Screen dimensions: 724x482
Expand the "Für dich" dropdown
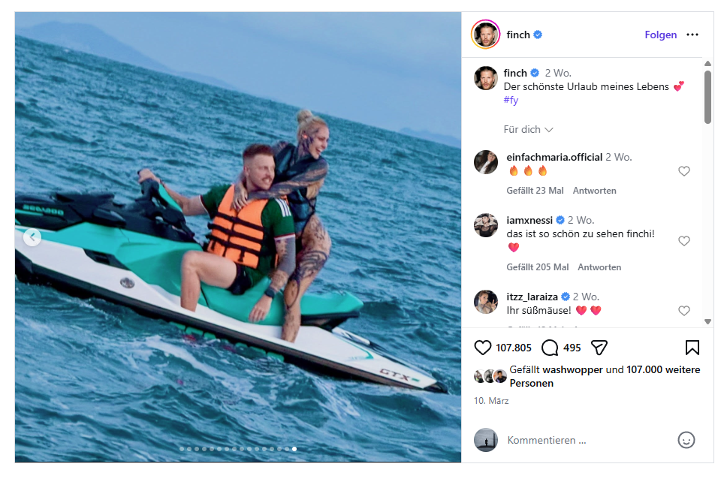click(x=528, y=130)
